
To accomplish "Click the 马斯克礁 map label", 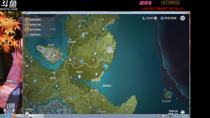I will [166, 101].
